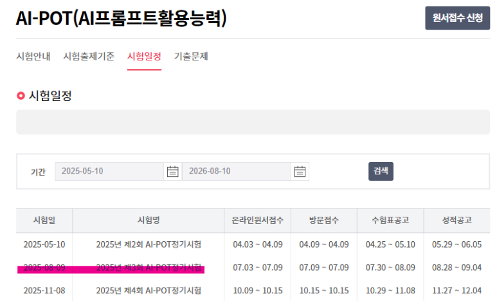The width and height of the screenshot is (497, 301).
Task: Click the start date field 2025-05-10
Action: tap(109, 171)
